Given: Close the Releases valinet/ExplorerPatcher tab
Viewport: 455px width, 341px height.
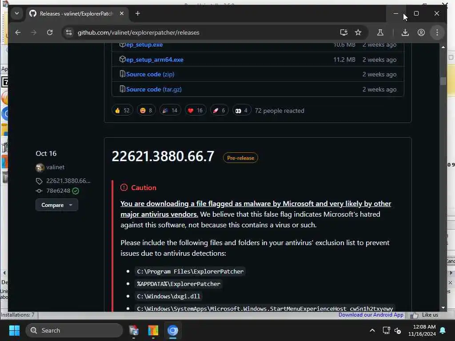Looking at the screenshot, I should point(122,13).
